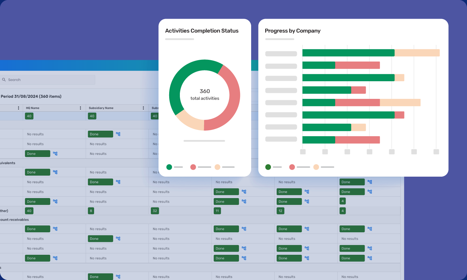467x280 pixels.
Task: Click the magnifier icon in the search bar
Action: tap(4, 80)
